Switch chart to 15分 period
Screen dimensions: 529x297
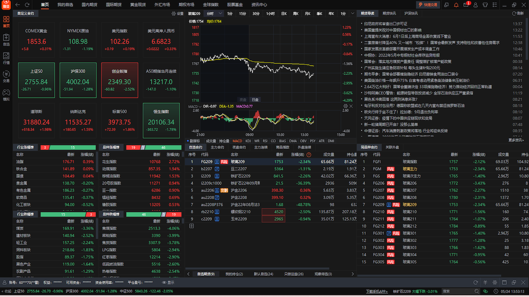point(243,14)
